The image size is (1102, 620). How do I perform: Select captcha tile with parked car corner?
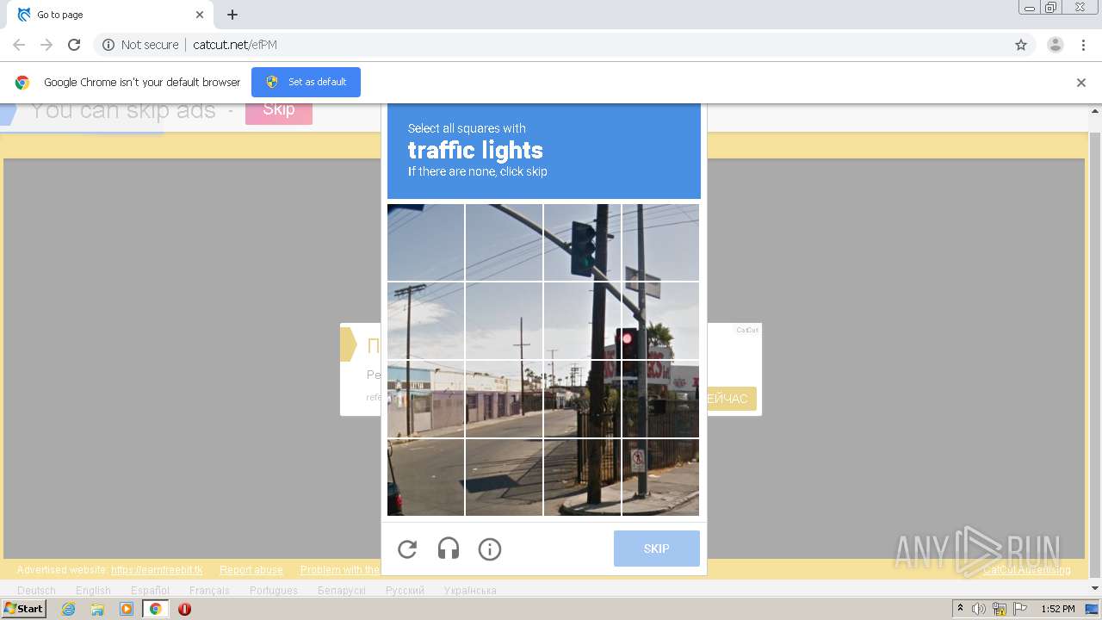pos(425,478)
